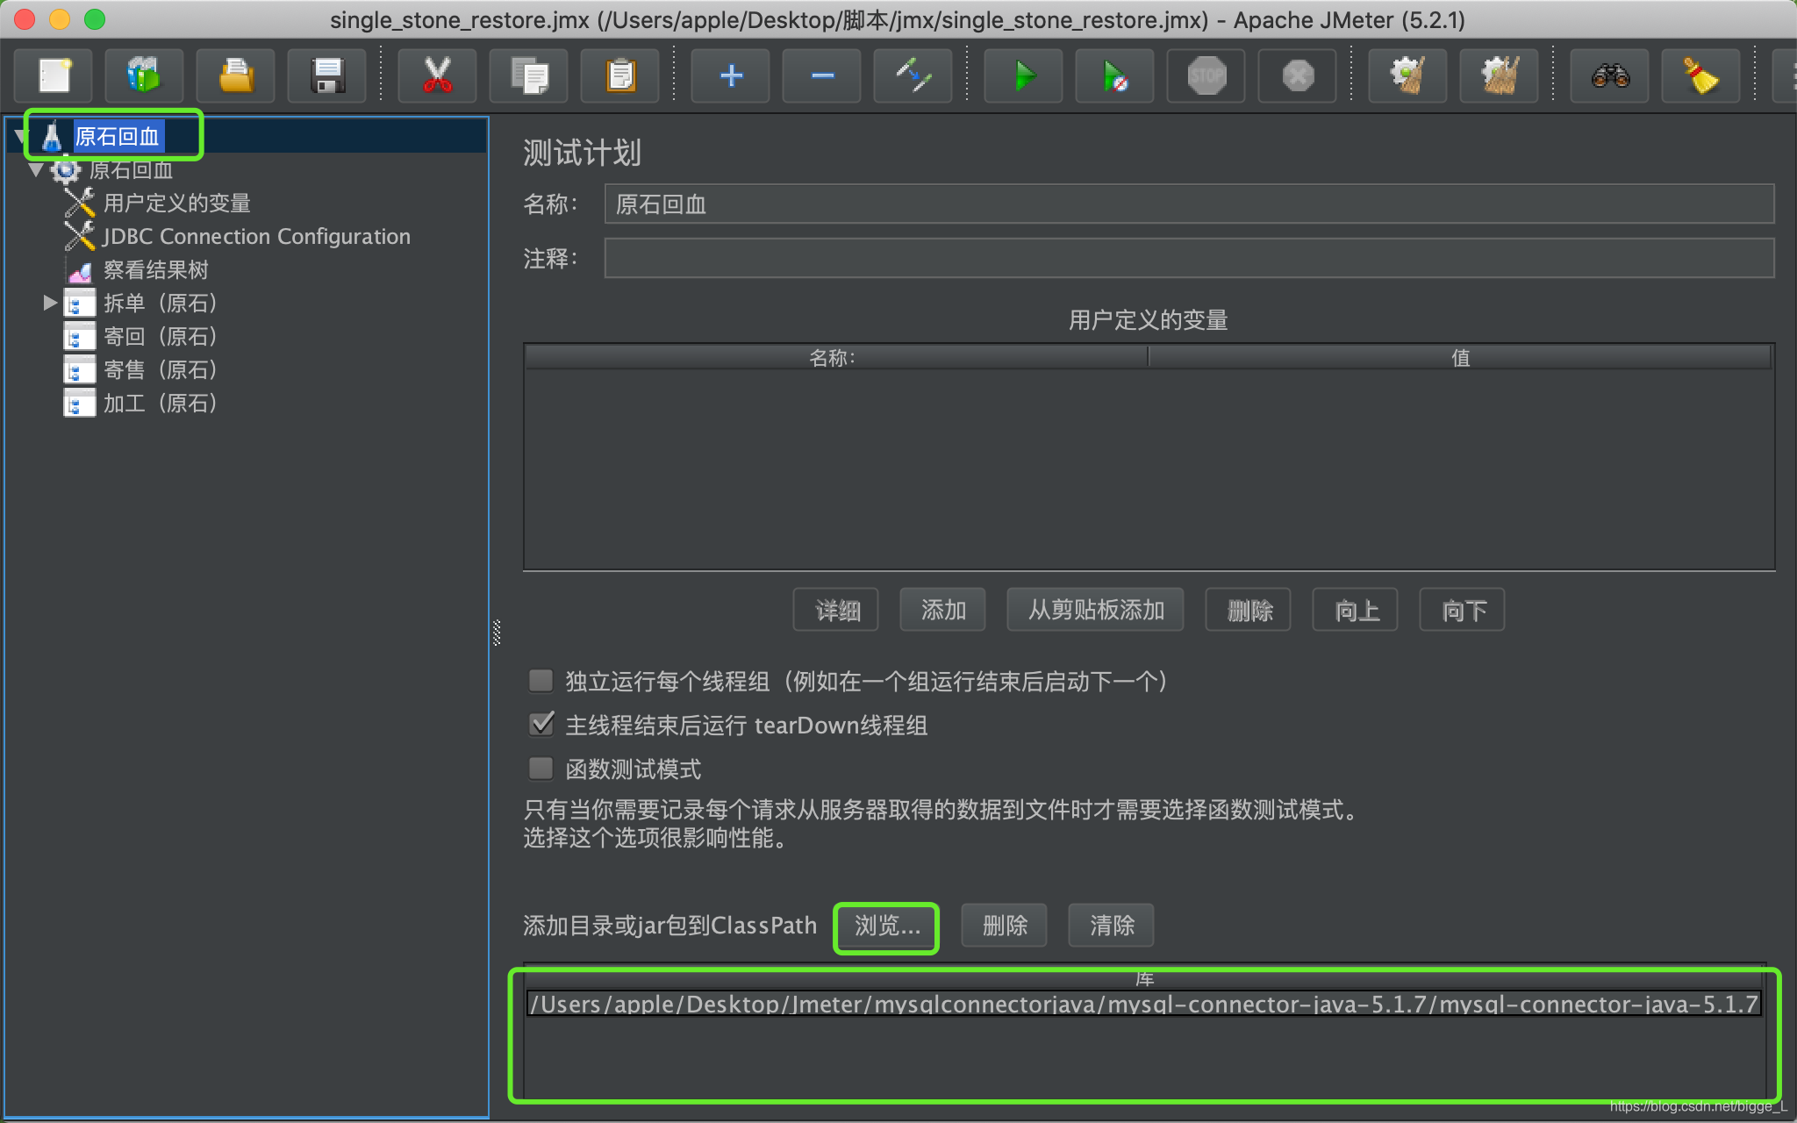Collapse the 原石回血 thread group triangle
1797x1123 pixels.
click(36, 169)
